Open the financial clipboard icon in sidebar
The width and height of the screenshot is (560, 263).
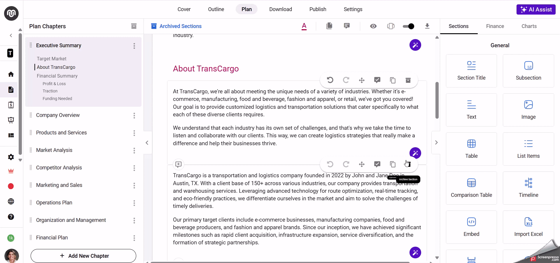point(11,105)
